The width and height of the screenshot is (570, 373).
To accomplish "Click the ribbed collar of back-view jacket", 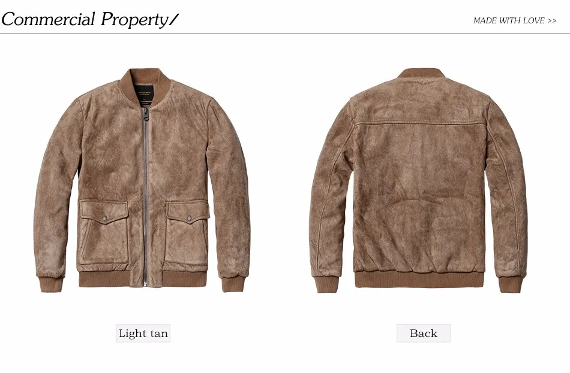I will [422, 73].
